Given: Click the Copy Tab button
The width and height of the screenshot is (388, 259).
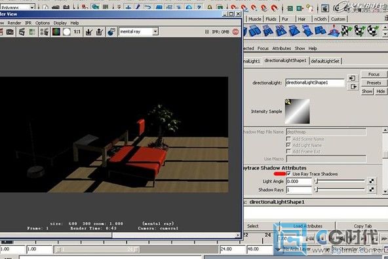Looking at the screenshot, I should pos(362,226).
